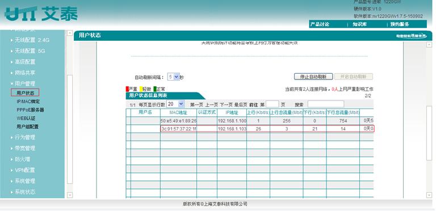Focus the page number input field
The image size is (436, 211).
pos(272,104)
